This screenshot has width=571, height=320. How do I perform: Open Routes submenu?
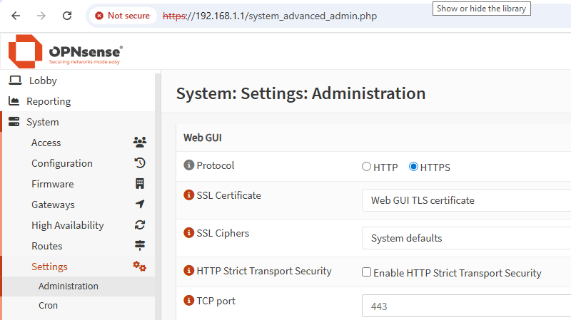(x=46, y=246)
